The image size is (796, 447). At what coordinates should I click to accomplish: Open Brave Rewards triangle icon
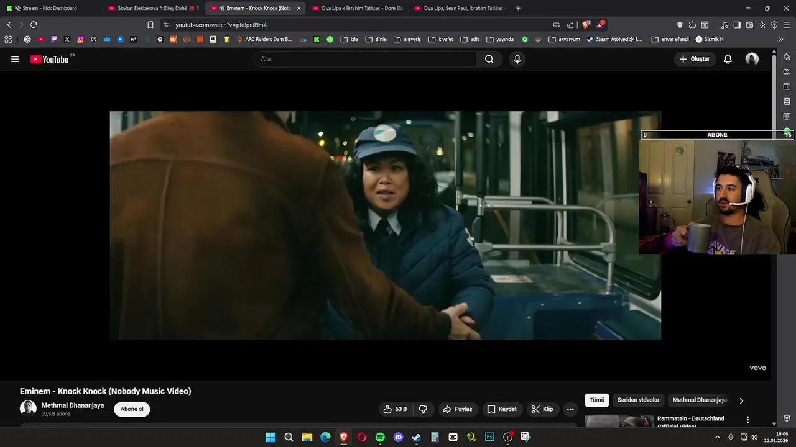[600, 25]
